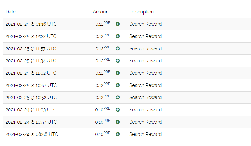Select the 2021-02-24 @ 08:58 UTC date
This screenshot has height=146, width=251.
[32, 134]
